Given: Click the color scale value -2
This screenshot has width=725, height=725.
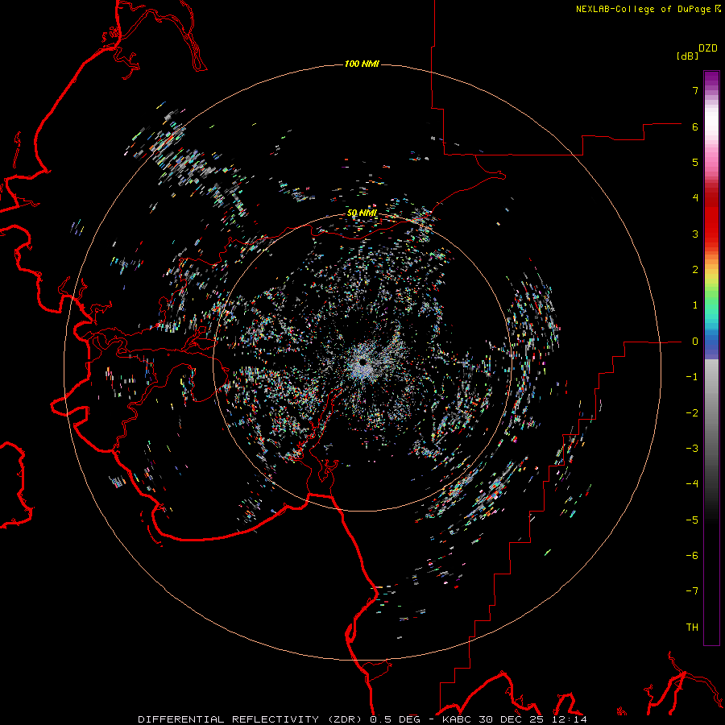Looking at the screenshot, I should click(x=692, y=413).
